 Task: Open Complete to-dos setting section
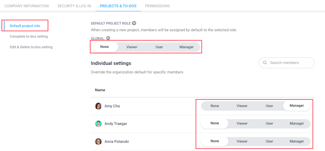point(29,36)
